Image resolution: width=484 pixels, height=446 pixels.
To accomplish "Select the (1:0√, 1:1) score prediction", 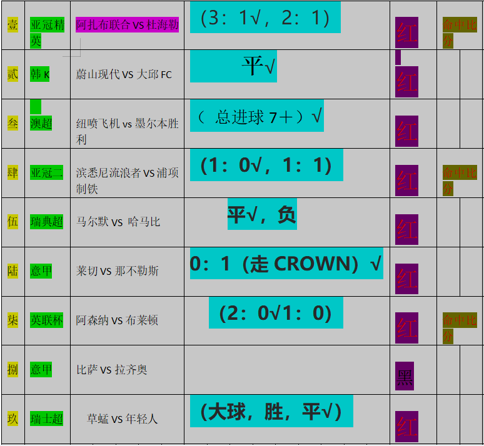I will (x=266, y=166).
